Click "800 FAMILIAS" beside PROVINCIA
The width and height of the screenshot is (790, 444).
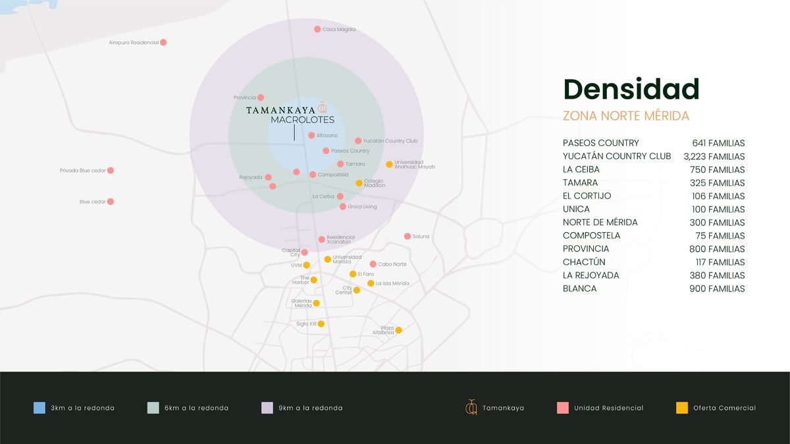(x=718, y=249)
